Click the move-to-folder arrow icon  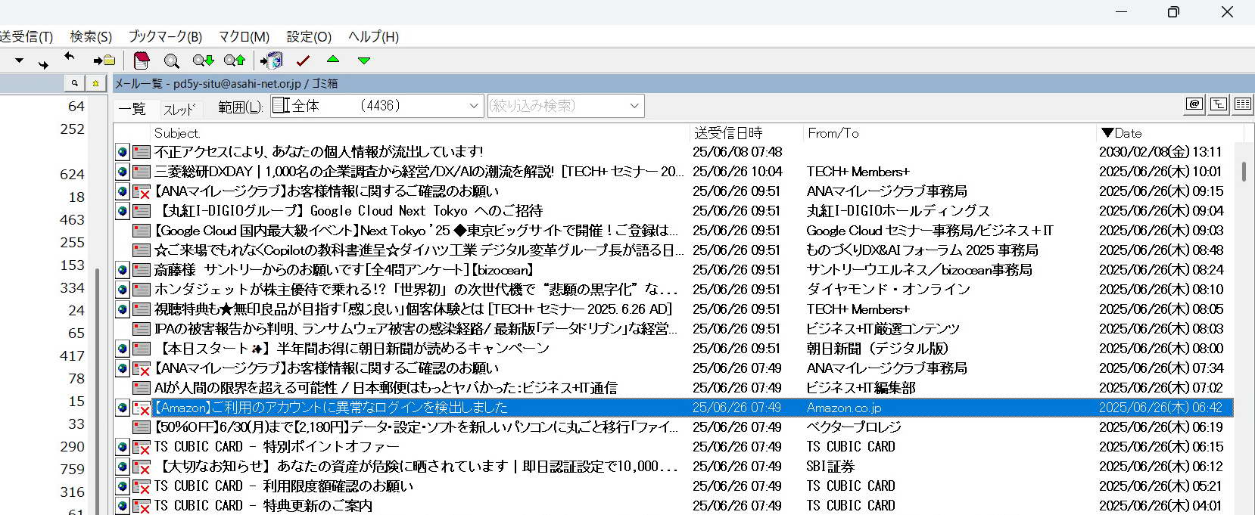[104, 60]
